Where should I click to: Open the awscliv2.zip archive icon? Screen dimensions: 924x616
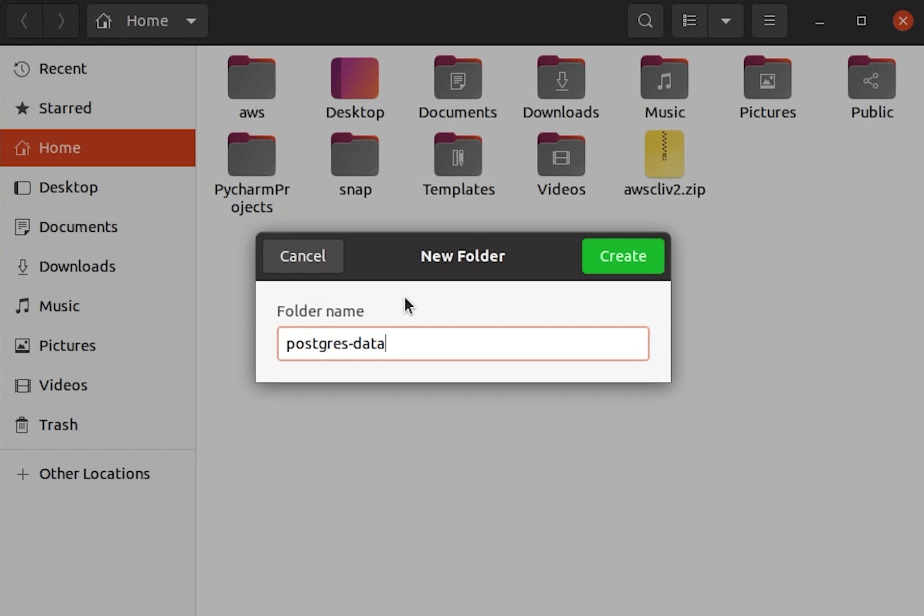[664, 155]
